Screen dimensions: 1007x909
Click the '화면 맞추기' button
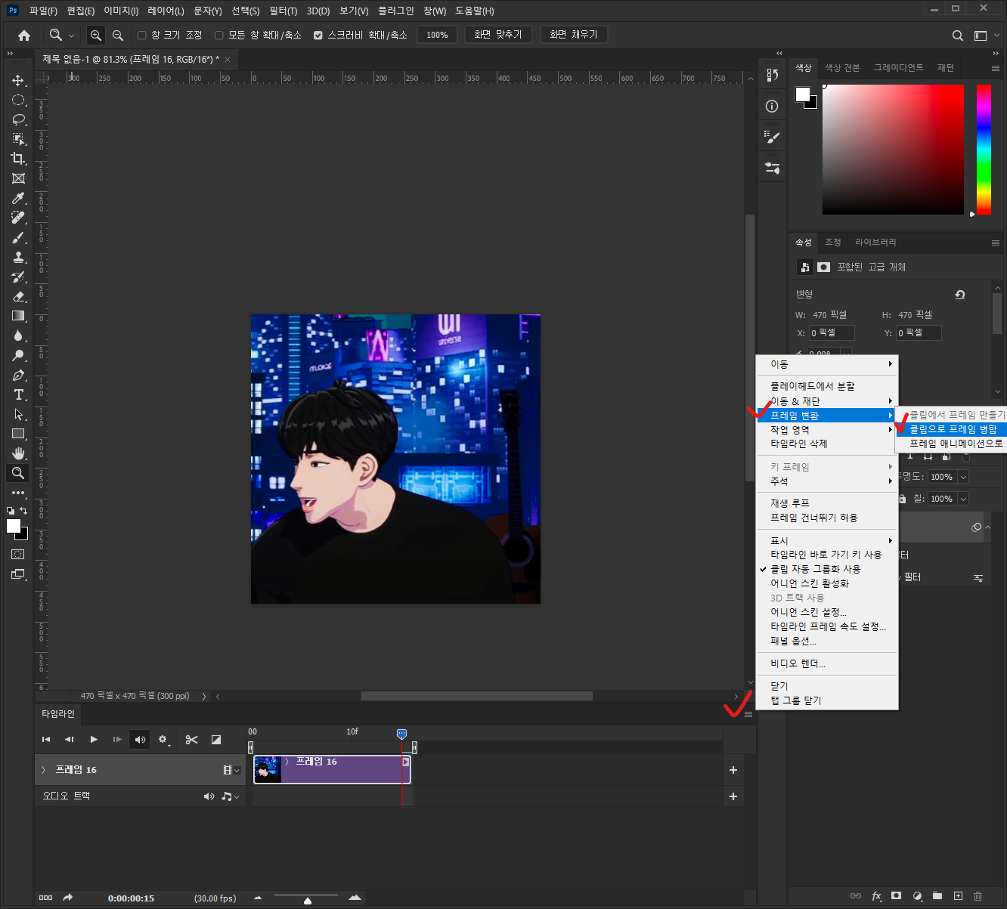coord(498,35)
